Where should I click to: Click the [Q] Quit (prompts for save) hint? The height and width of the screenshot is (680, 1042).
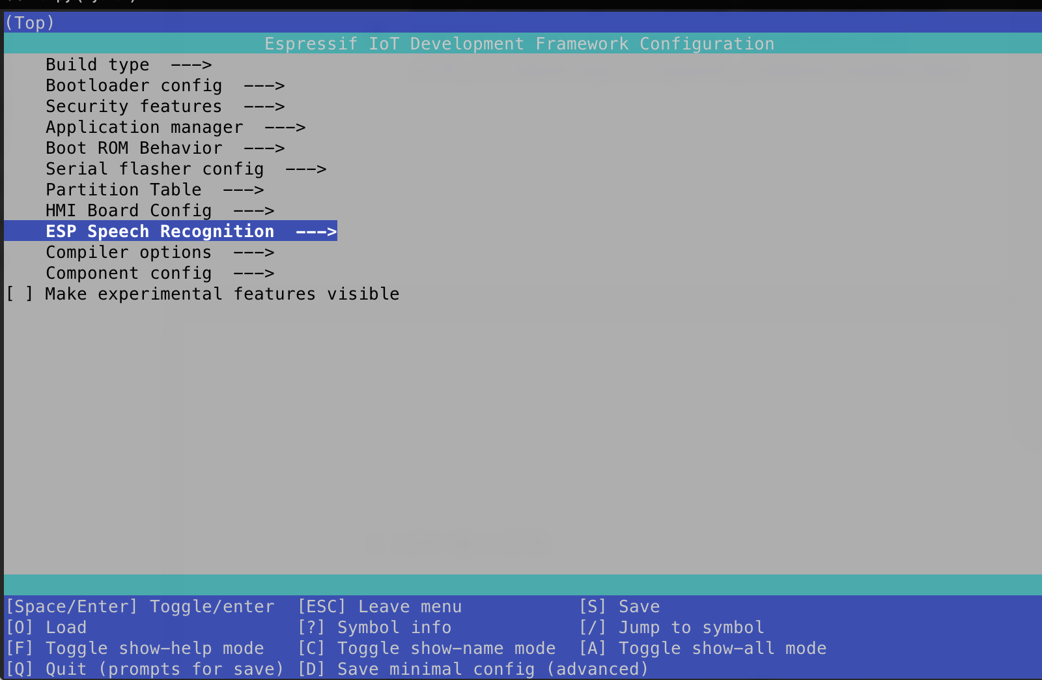point(145,670)
